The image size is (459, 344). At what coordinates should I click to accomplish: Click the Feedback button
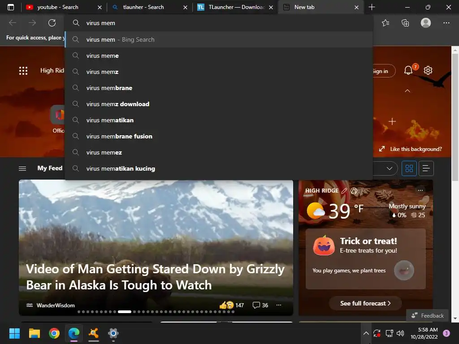(427, 315)
